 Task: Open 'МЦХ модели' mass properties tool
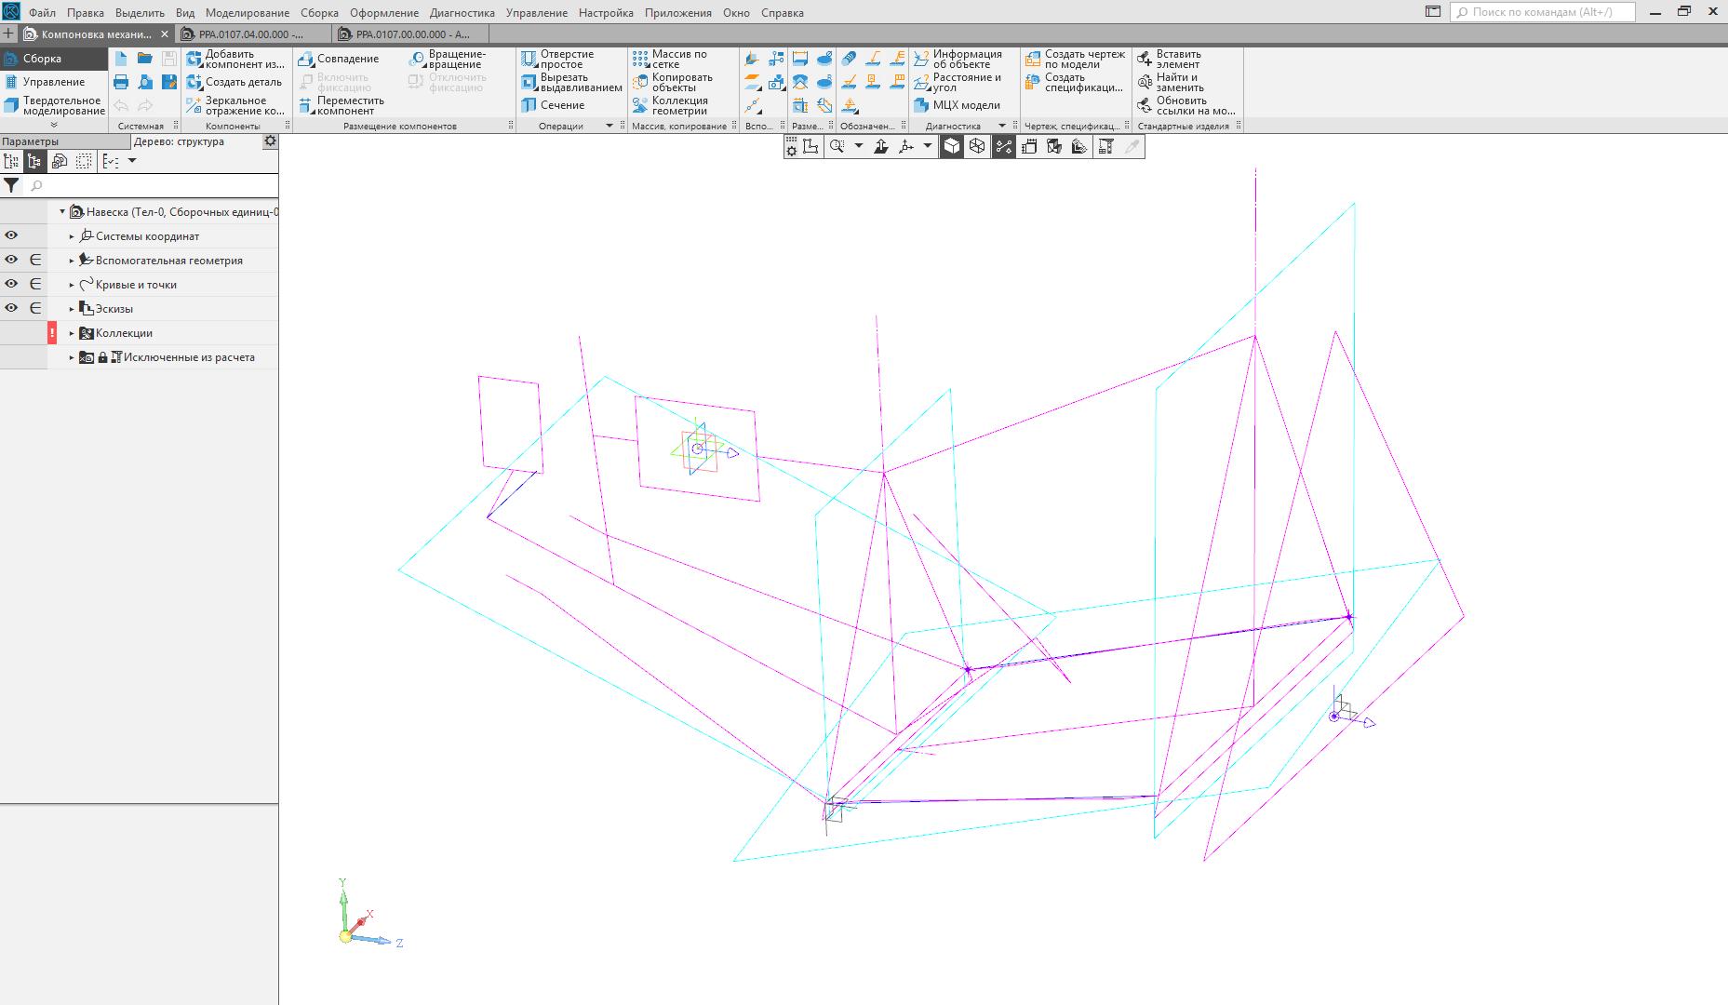[958, 105]
